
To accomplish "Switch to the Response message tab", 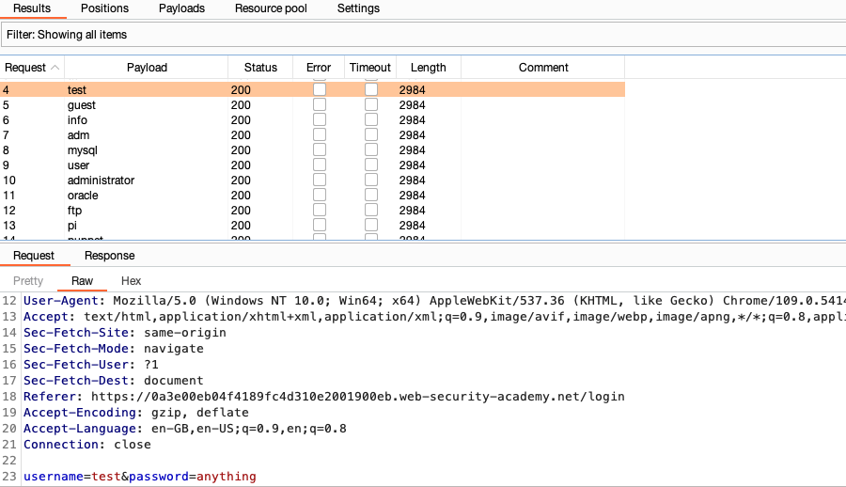I will coord(110,256).
